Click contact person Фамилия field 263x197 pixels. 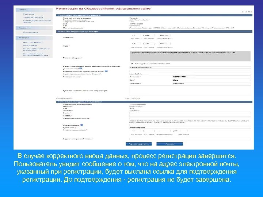pos(211,77)
